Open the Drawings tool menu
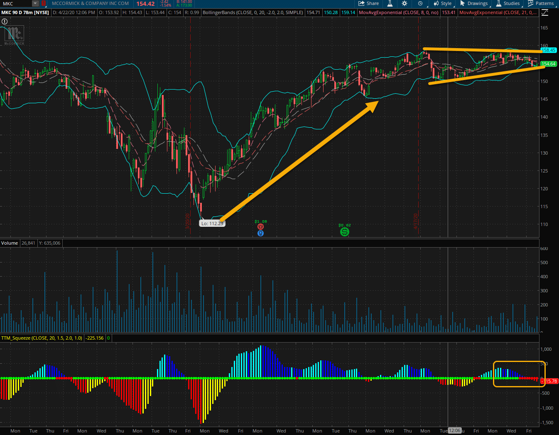 point(474,3)
